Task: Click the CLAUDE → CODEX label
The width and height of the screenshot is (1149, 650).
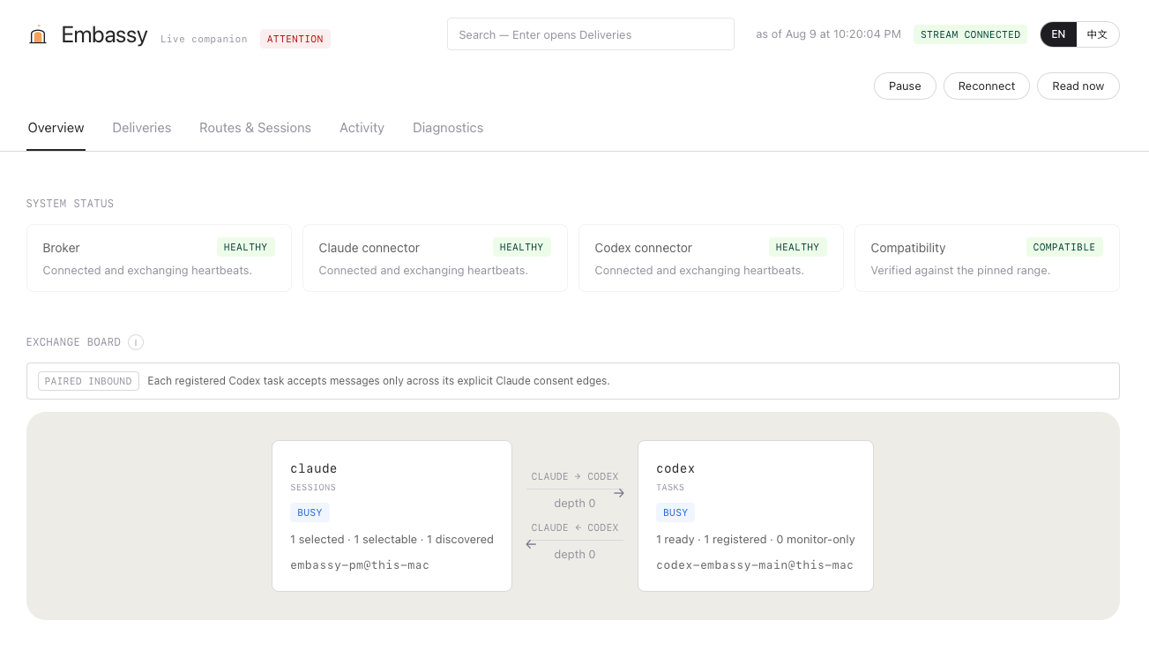Action: tap(575, 476)
